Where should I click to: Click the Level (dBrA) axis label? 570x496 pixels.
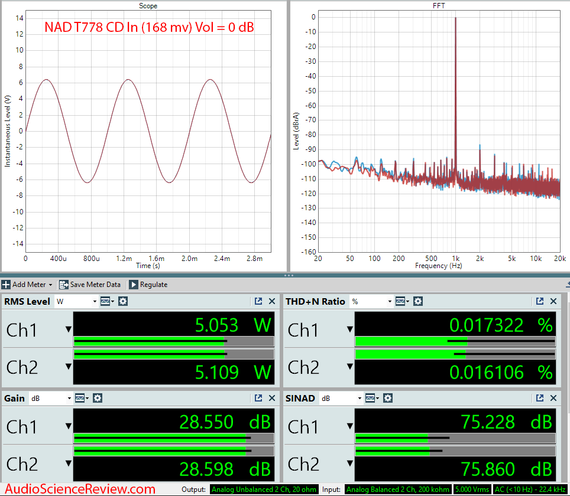296,131
